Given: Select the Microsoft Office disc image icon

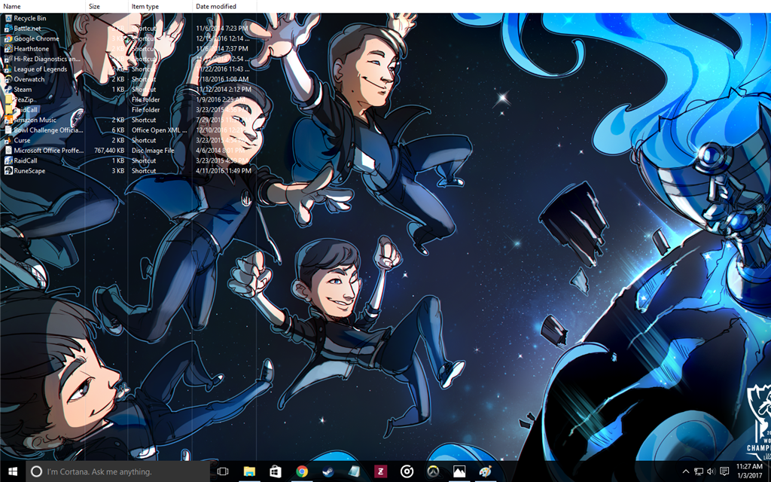Looking at the screenshot, I should tap(8, 151).
